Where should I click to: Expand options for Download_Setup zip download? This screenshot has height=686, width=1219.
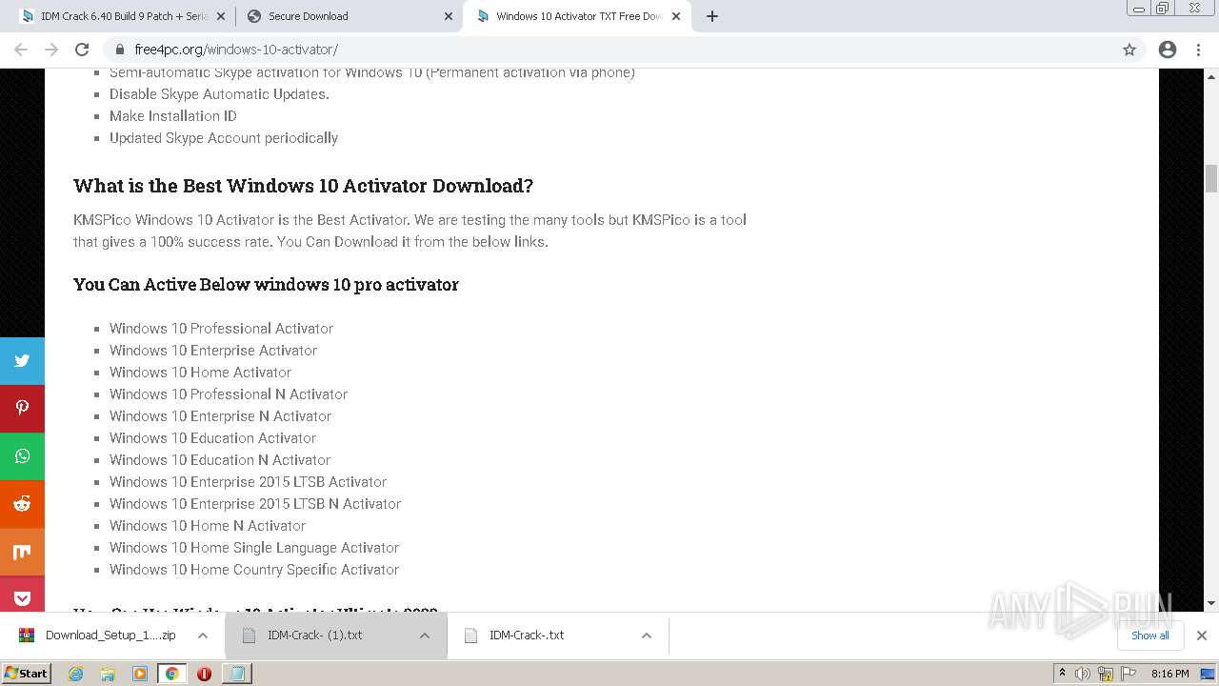point(203,636)
